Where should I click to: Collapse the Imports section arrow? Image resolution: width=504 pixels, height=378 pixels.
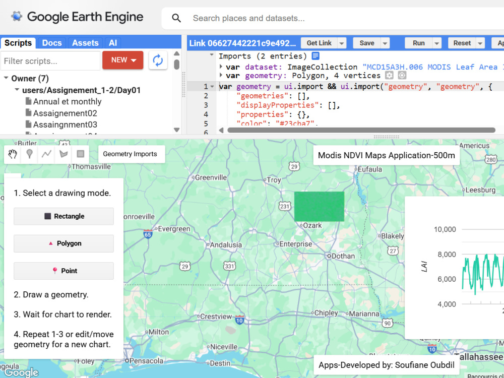pos(212,55)
